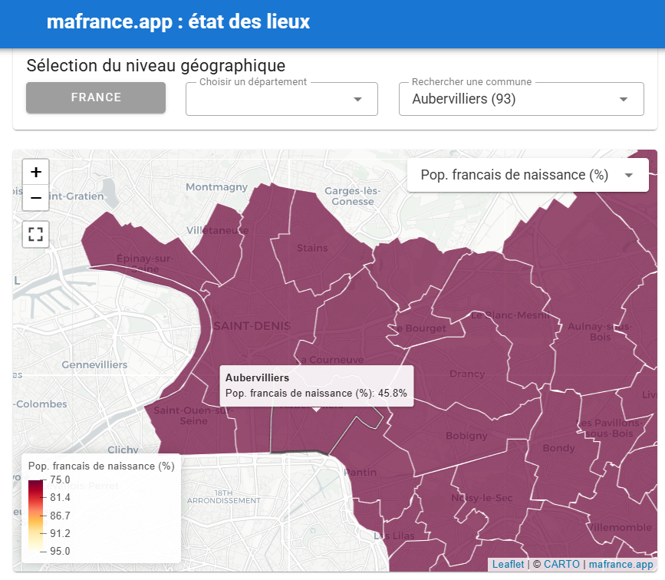Select Le Bourget commune area
The height and width of the screenshot is (580, 665).
point(417,328)
